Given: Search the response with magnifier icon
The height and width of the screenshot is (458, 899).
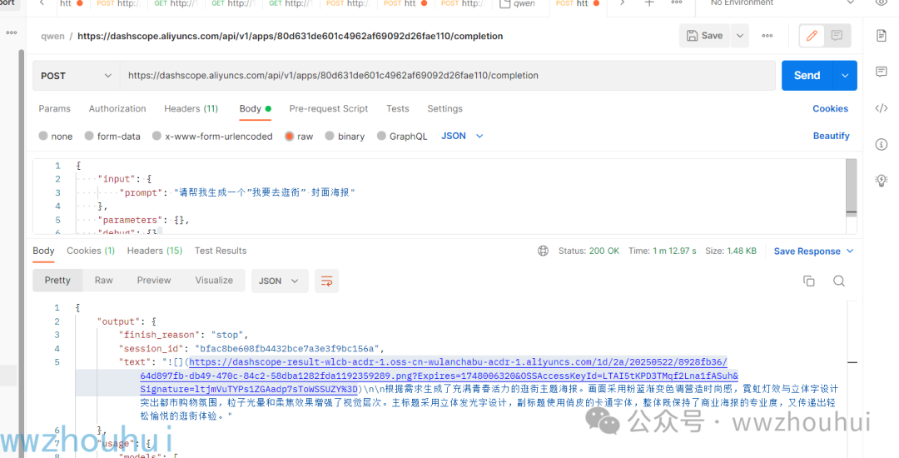Looking at the screenshot, I should [839, 281].
